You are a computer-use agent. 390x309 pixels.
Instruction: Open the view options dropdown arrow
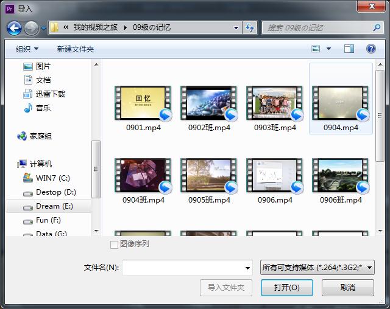click(328, 49)
